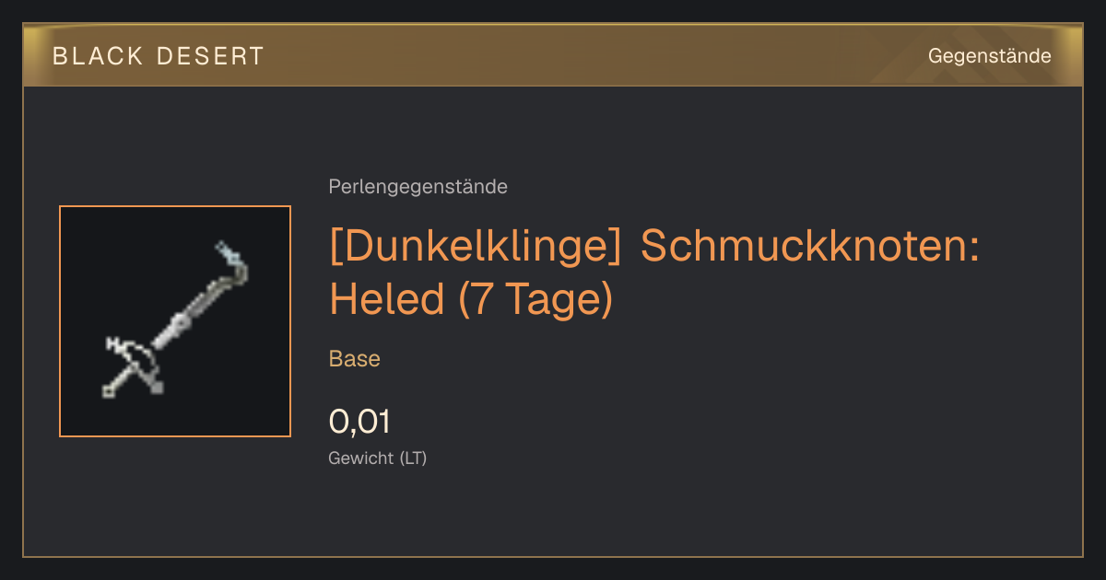Click the word Schmuckknoten: in title
The image size is (1106, 580).
point(809,247)
